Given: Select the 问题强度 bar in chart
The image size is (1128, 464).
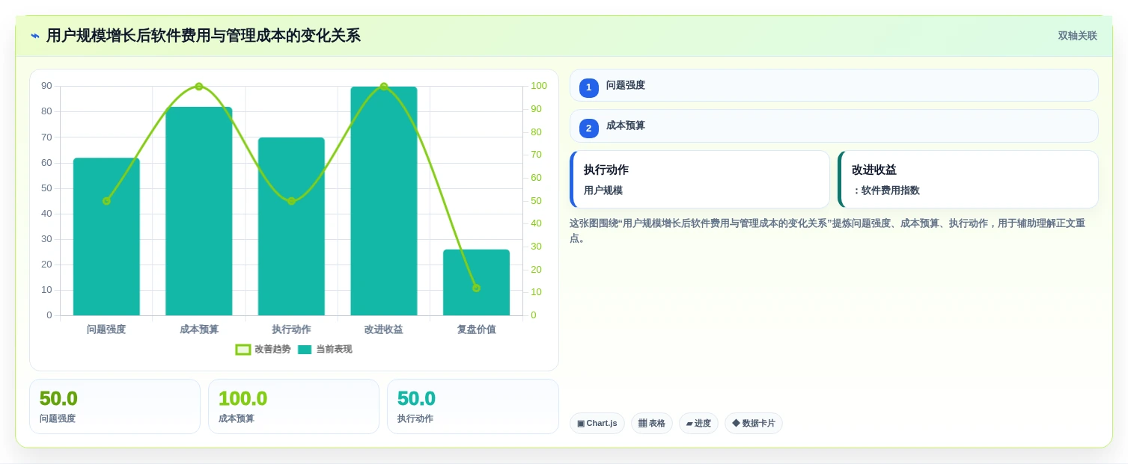Looking at the screenshot, I should (106, 237).
